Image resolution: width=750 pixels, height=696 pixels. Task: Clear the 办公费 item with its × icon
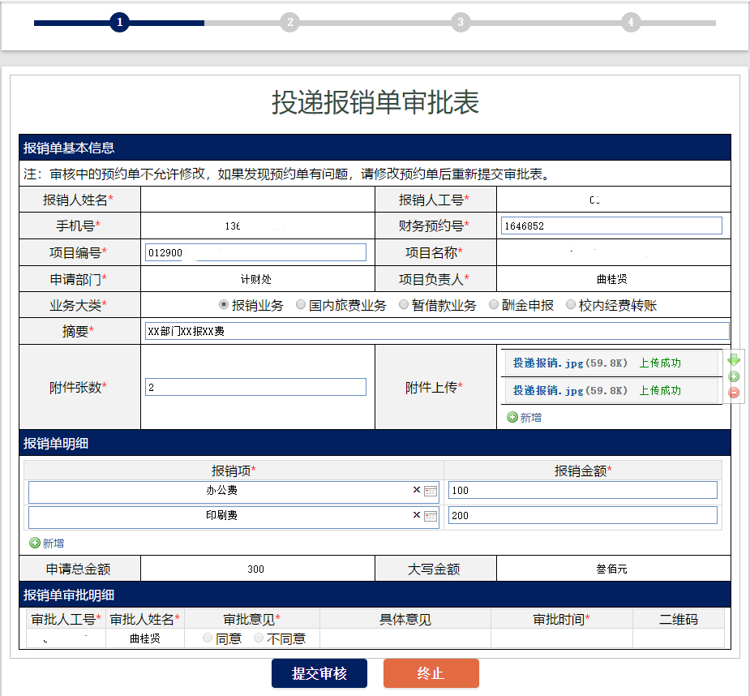coord(417,490)
